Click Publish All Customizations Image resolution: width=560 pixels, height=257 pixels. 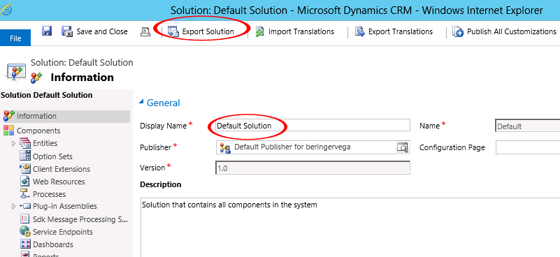coord(504,31)
